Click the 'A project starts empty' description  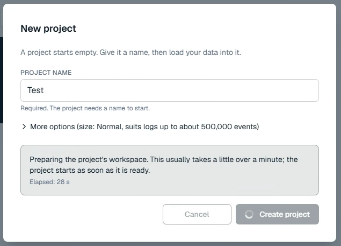coord(130,52)
